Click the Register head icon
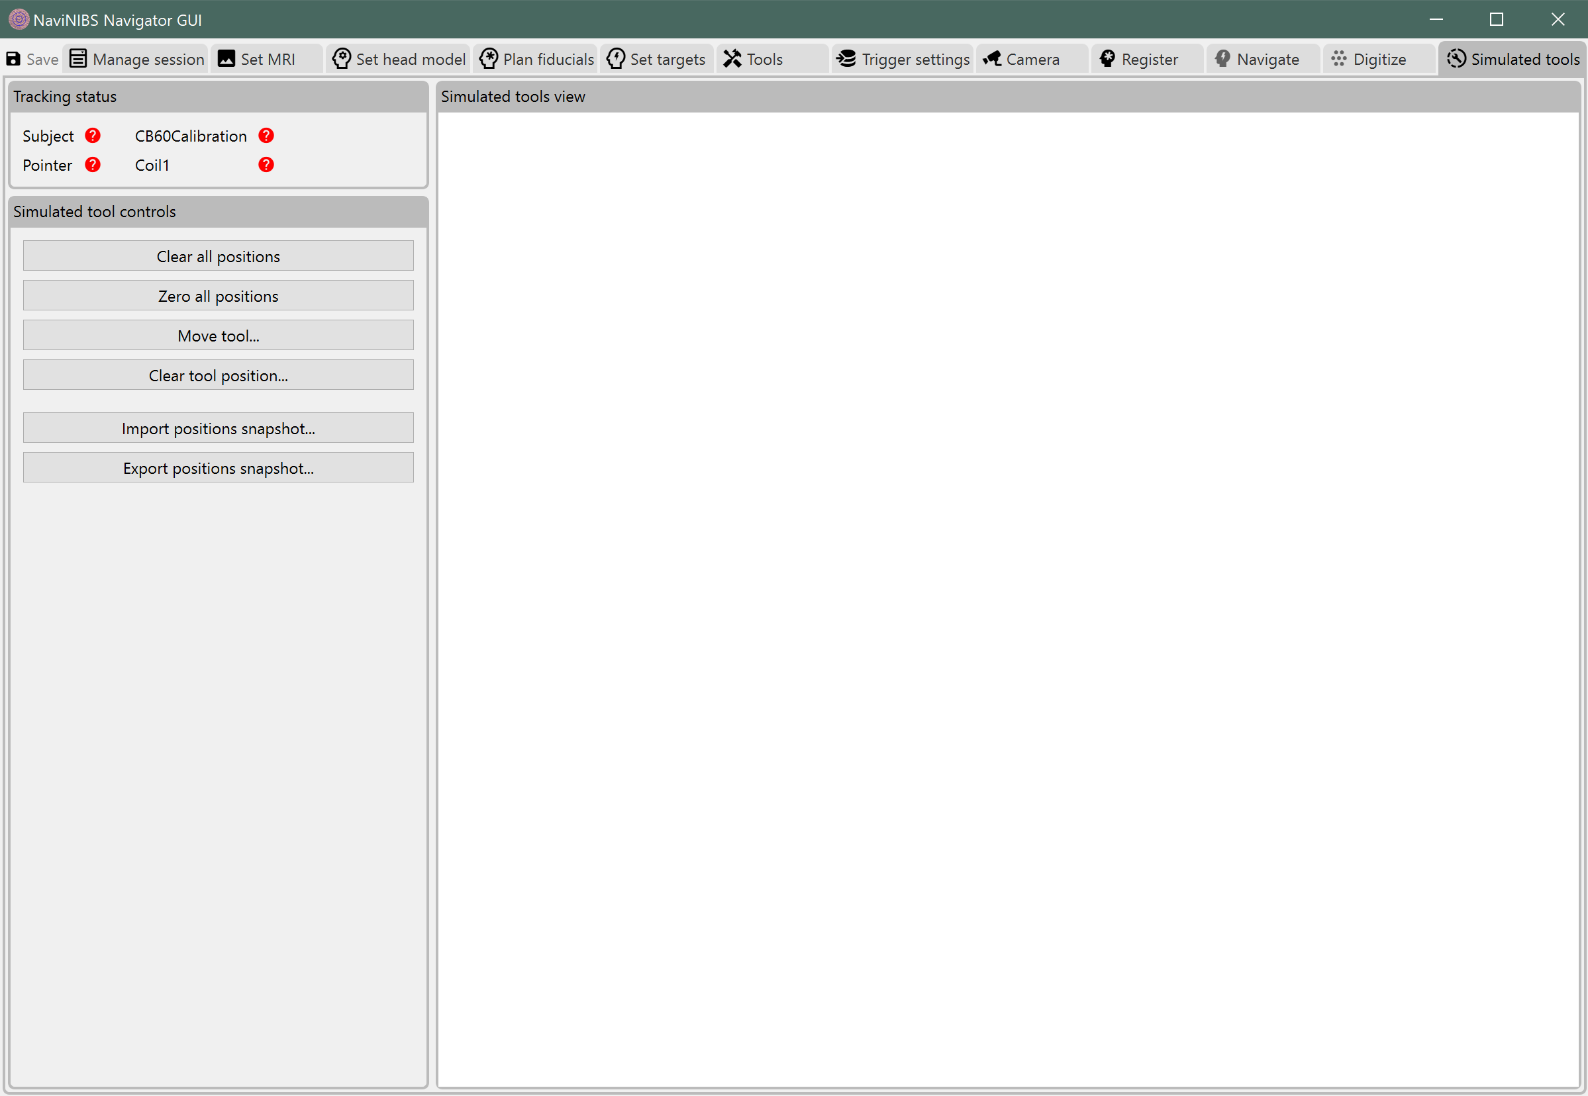 pos(1107,59)
